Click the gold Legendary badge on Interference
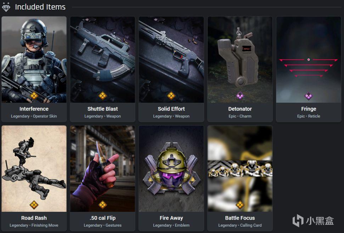The width and height of the screenshot is (344, 233). [x=34, y=96]
